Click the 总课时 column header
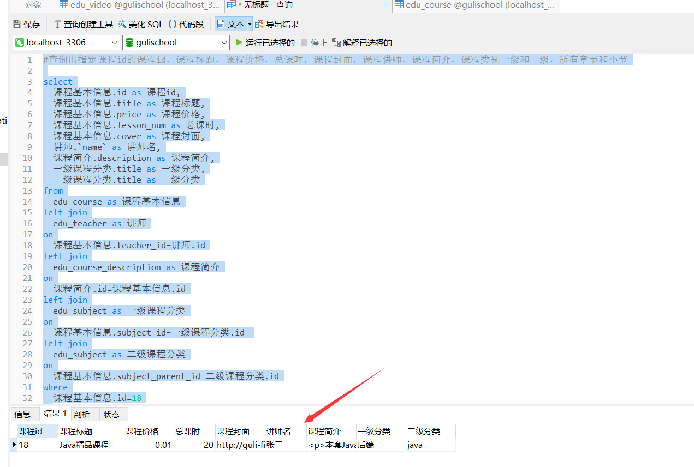This screenshot has height=467, width=694. point(194,432)
